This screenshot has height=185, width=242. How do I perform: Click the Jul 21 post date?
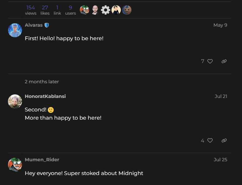pos(221,96)
